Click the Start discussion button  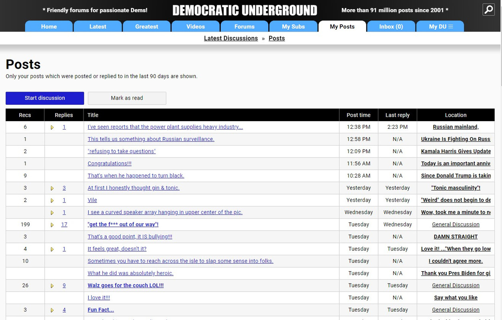[x=45, y=98]
